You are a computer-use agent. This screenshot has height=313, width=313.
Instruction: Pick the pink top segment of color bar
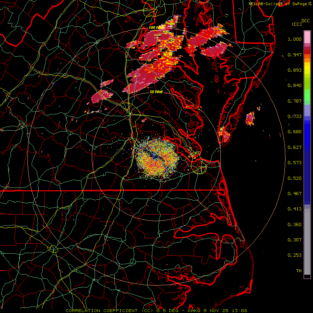(307, 37)
